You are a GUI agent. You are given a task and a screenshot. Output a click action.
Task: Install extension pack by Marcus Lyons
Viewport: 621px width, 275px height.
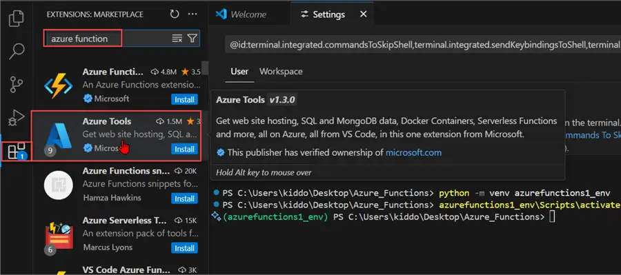[x=184, y=248]
